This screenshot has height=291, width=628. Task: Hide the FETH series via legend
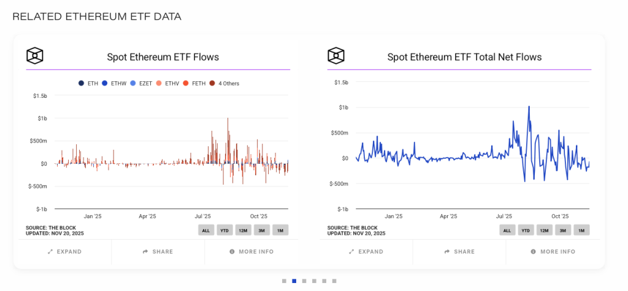[x=195, y=83]
